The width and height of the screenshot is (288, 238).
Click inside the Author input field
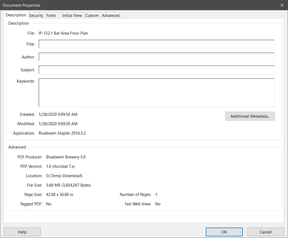tap(156, 57)
